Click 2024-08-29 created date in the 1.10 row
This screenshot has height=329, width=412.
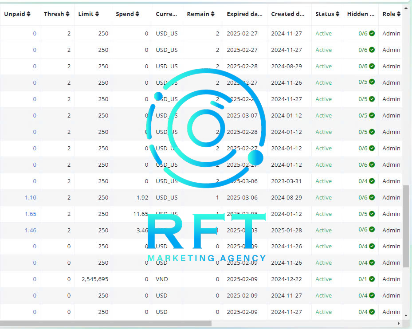(286, 198)
